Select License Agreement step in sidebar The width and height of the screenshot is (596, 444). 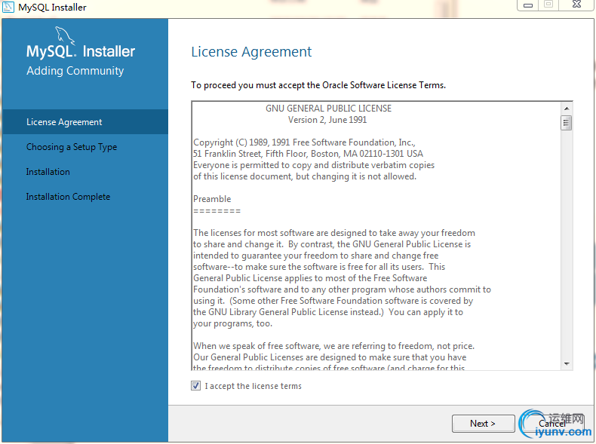85,122
